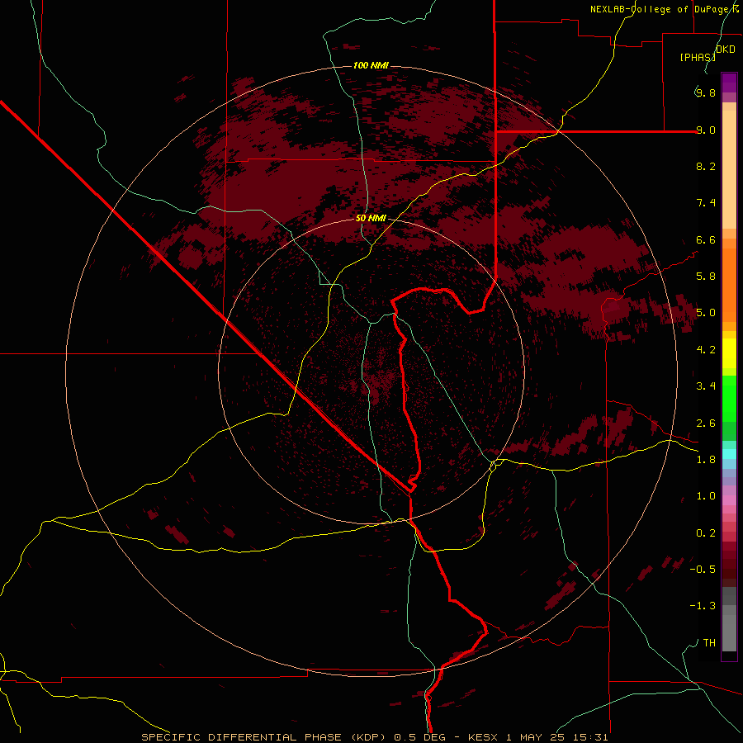Image resolution: width=743 pixels, height=743 pixels.
Task: Click the 9.8 value on the color scale
Action: coord(706,92)
